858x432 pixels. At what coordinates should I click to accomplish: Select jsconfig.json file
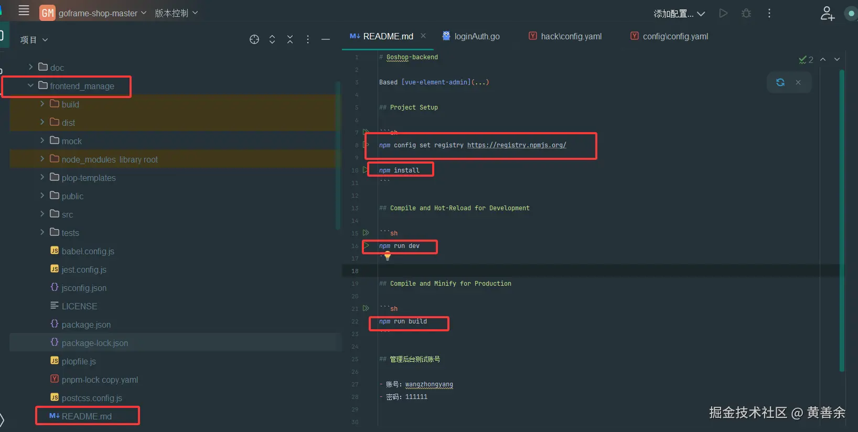(x=78, y=288)
